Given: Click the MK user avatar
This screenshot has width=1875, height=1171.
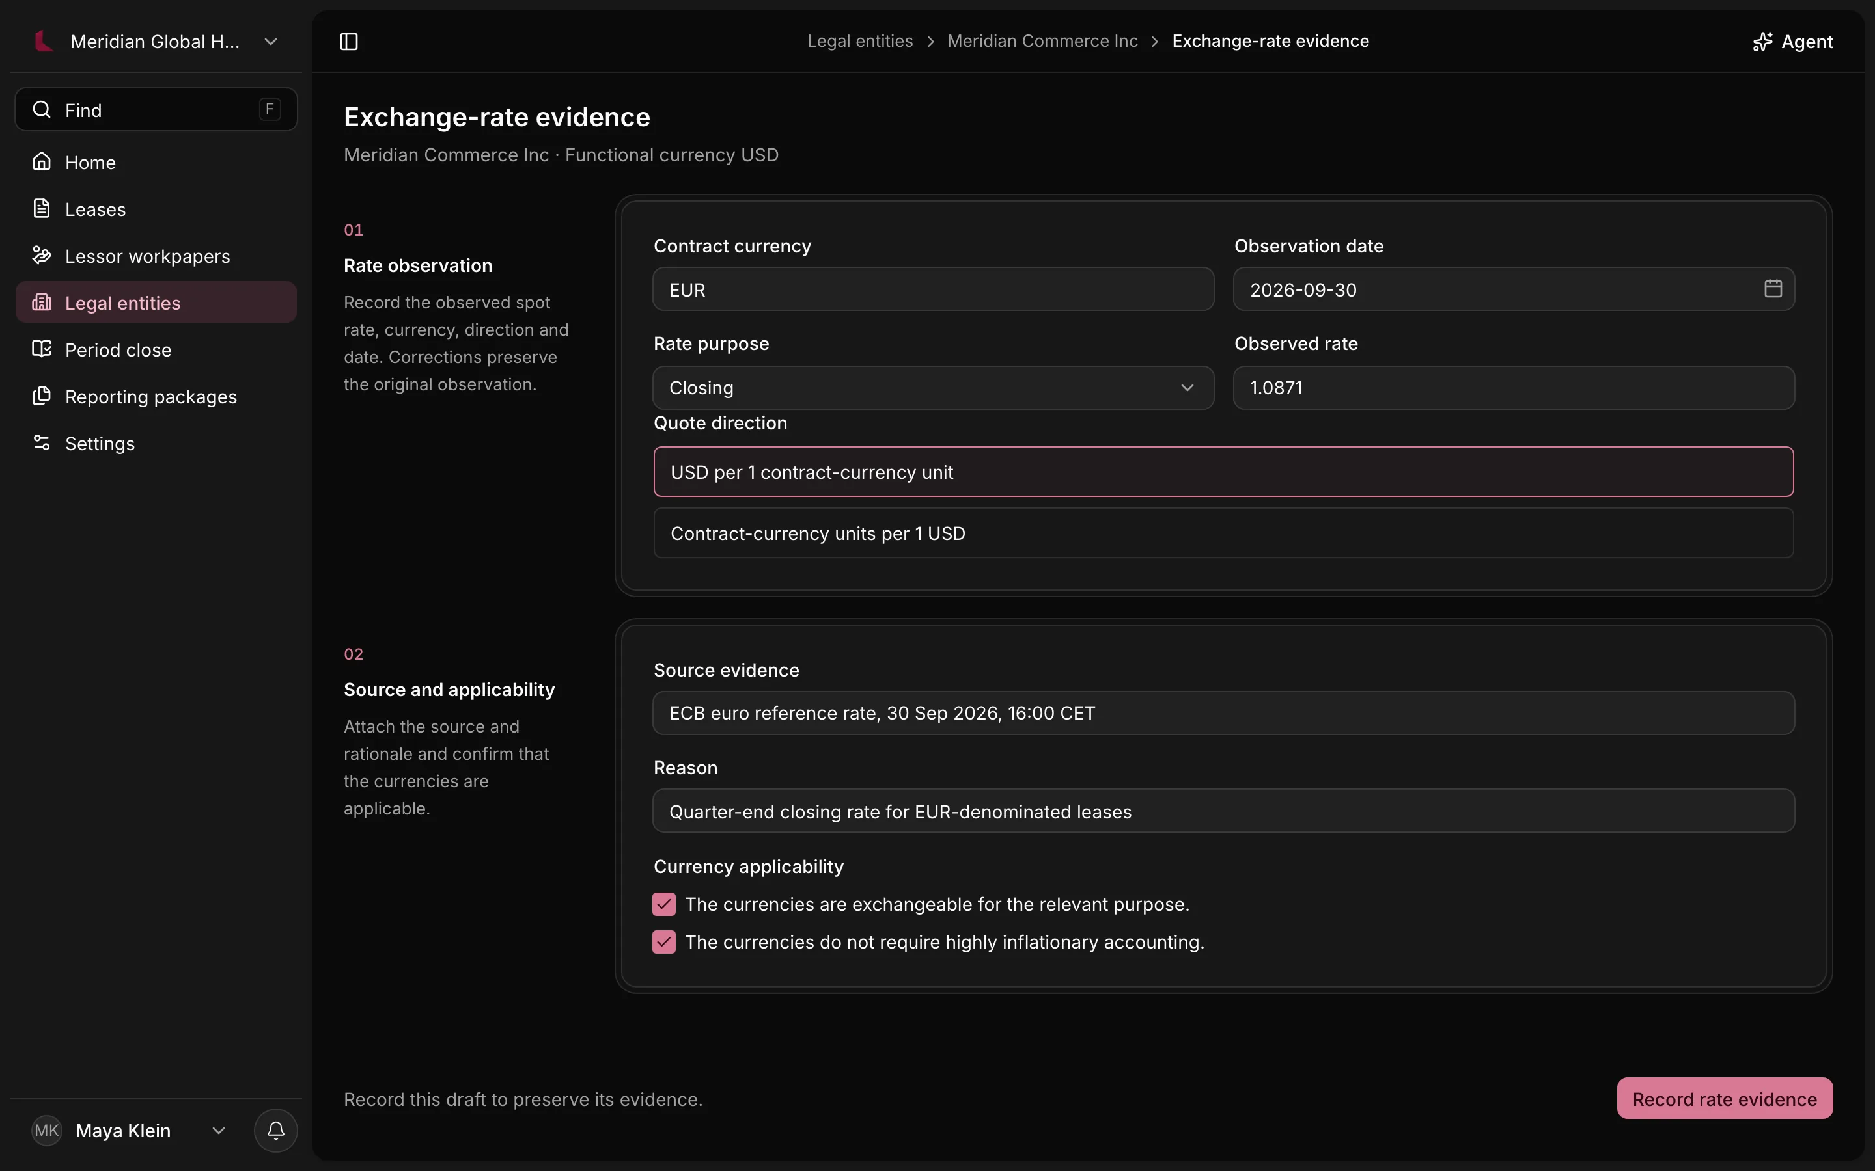Looking at the screenshot, I should click(x=46, y=1131).
